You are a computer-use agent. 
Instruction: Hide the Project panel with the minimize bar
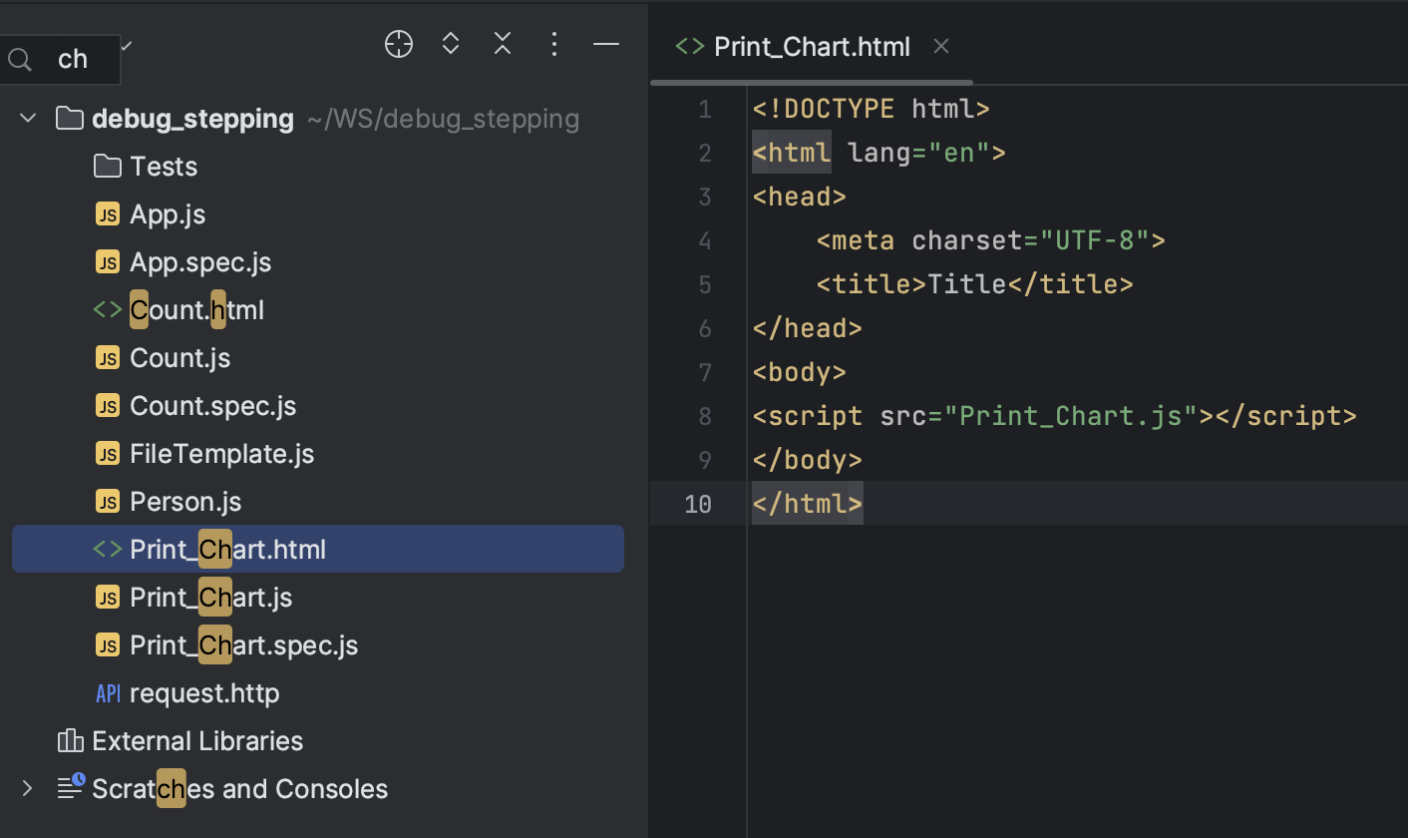tap(606, 44)
